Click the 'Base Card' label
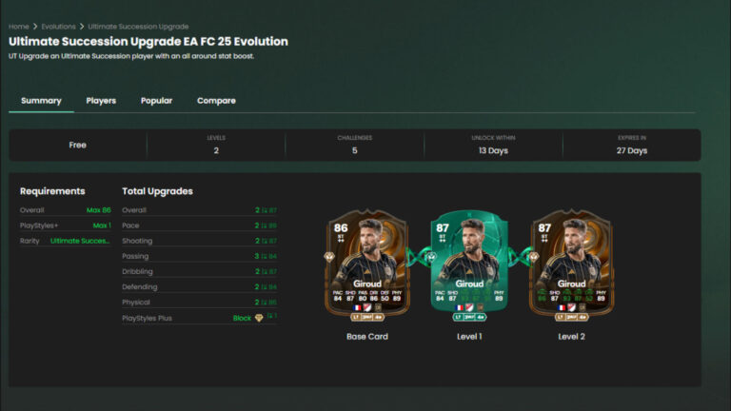The height and width of the screenshot is (411, 731). 366,337
